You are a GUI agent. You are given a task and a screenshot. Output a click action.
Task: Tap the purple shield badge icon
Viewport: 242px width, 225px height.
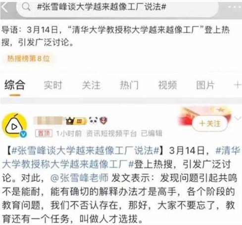click(103, 121)
